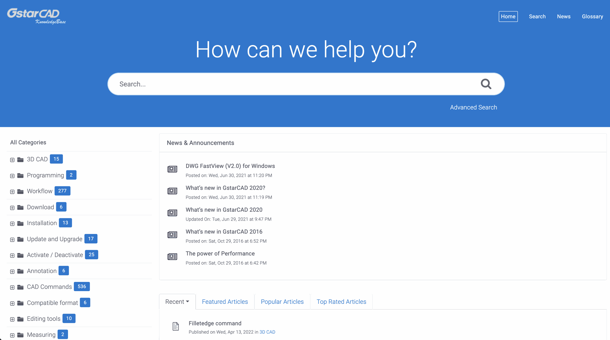Expand the Compatible format category

pos(12,303)
